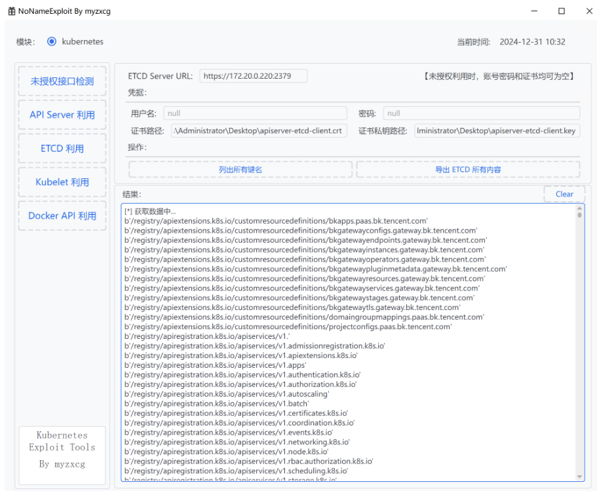597x491 pixels.
Task: Select the v1.node.k8s.io line
Action: 226,452
